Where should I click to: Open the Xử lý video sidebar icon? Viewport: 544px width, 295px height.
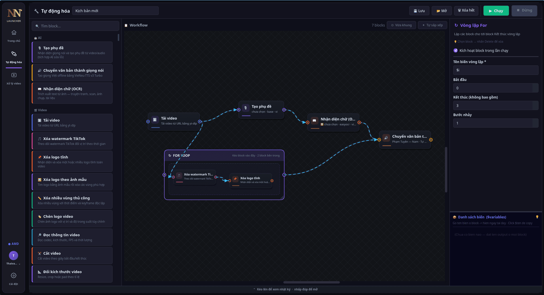tap(14, 75)
